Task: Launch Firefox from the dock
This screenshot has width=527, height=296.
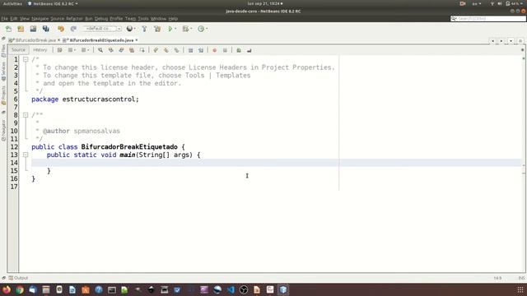Action: [7, 289]
